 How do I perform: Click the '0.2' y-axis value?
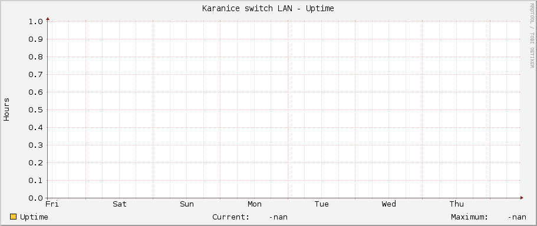click(35, 163)
